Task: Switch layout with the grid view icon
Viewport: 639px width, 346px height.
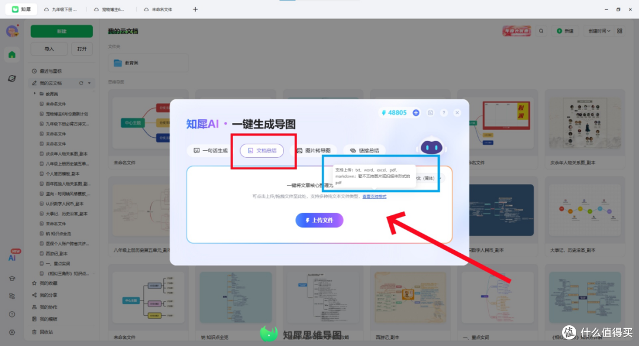Action: [619, 31]
